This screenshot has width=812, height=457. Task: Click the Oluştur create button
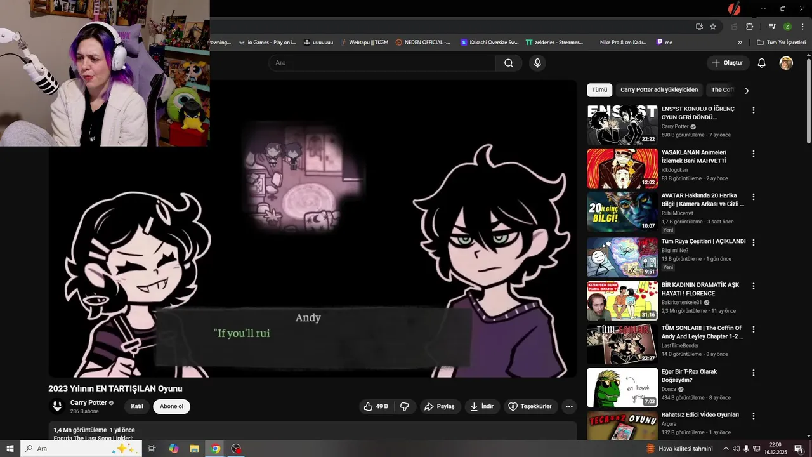point(728,63)
